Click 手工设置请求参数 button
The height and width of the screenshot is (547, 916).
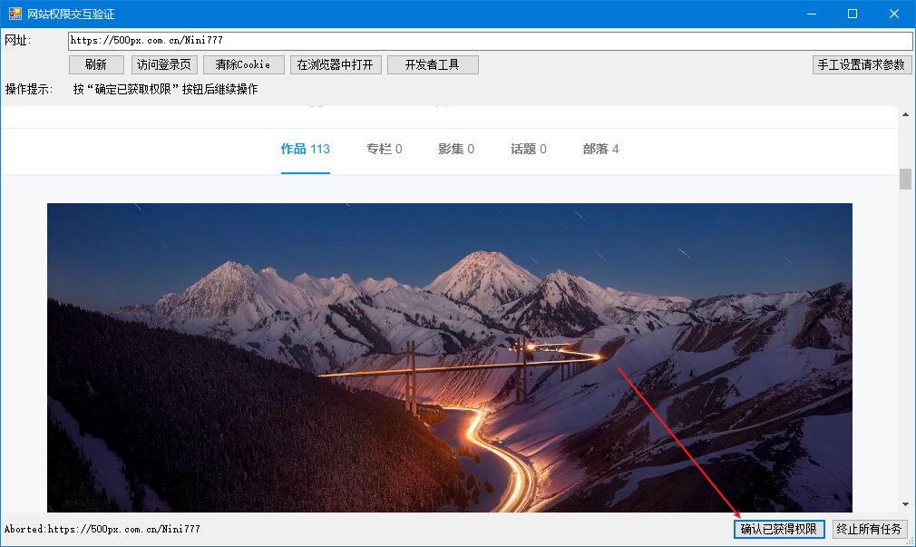[x=862, y=65]
